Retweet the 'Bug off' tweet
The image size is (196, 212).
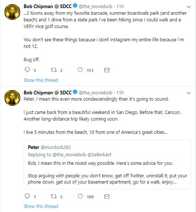[x=54, y=70]
